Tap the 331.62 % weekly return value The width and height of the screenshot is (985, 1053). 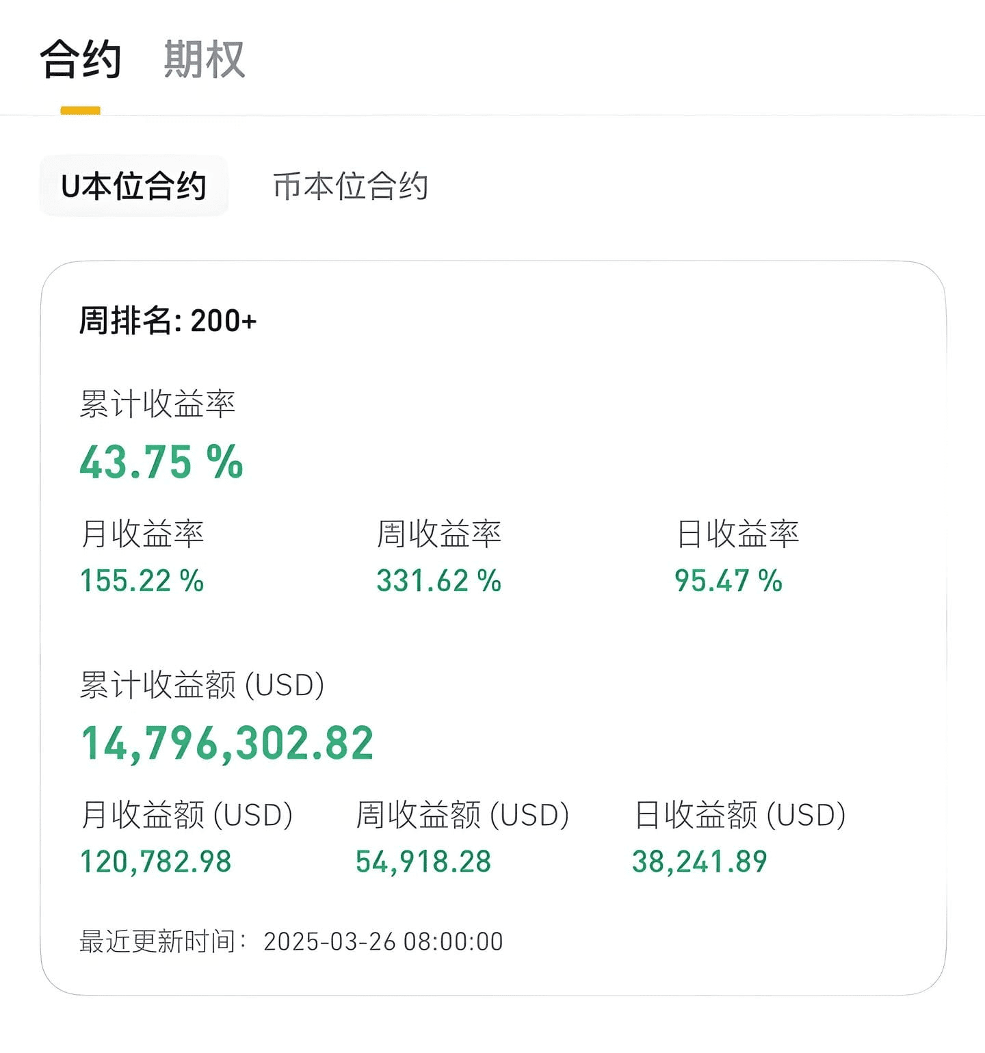coord(439,581)
